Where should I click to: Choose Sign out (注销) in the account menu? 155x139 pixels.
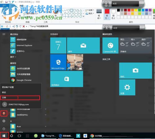coord(20,98)
